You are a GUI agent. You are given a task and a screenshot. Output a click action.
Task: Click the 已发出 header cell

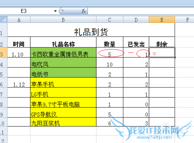tap(136, 42)
